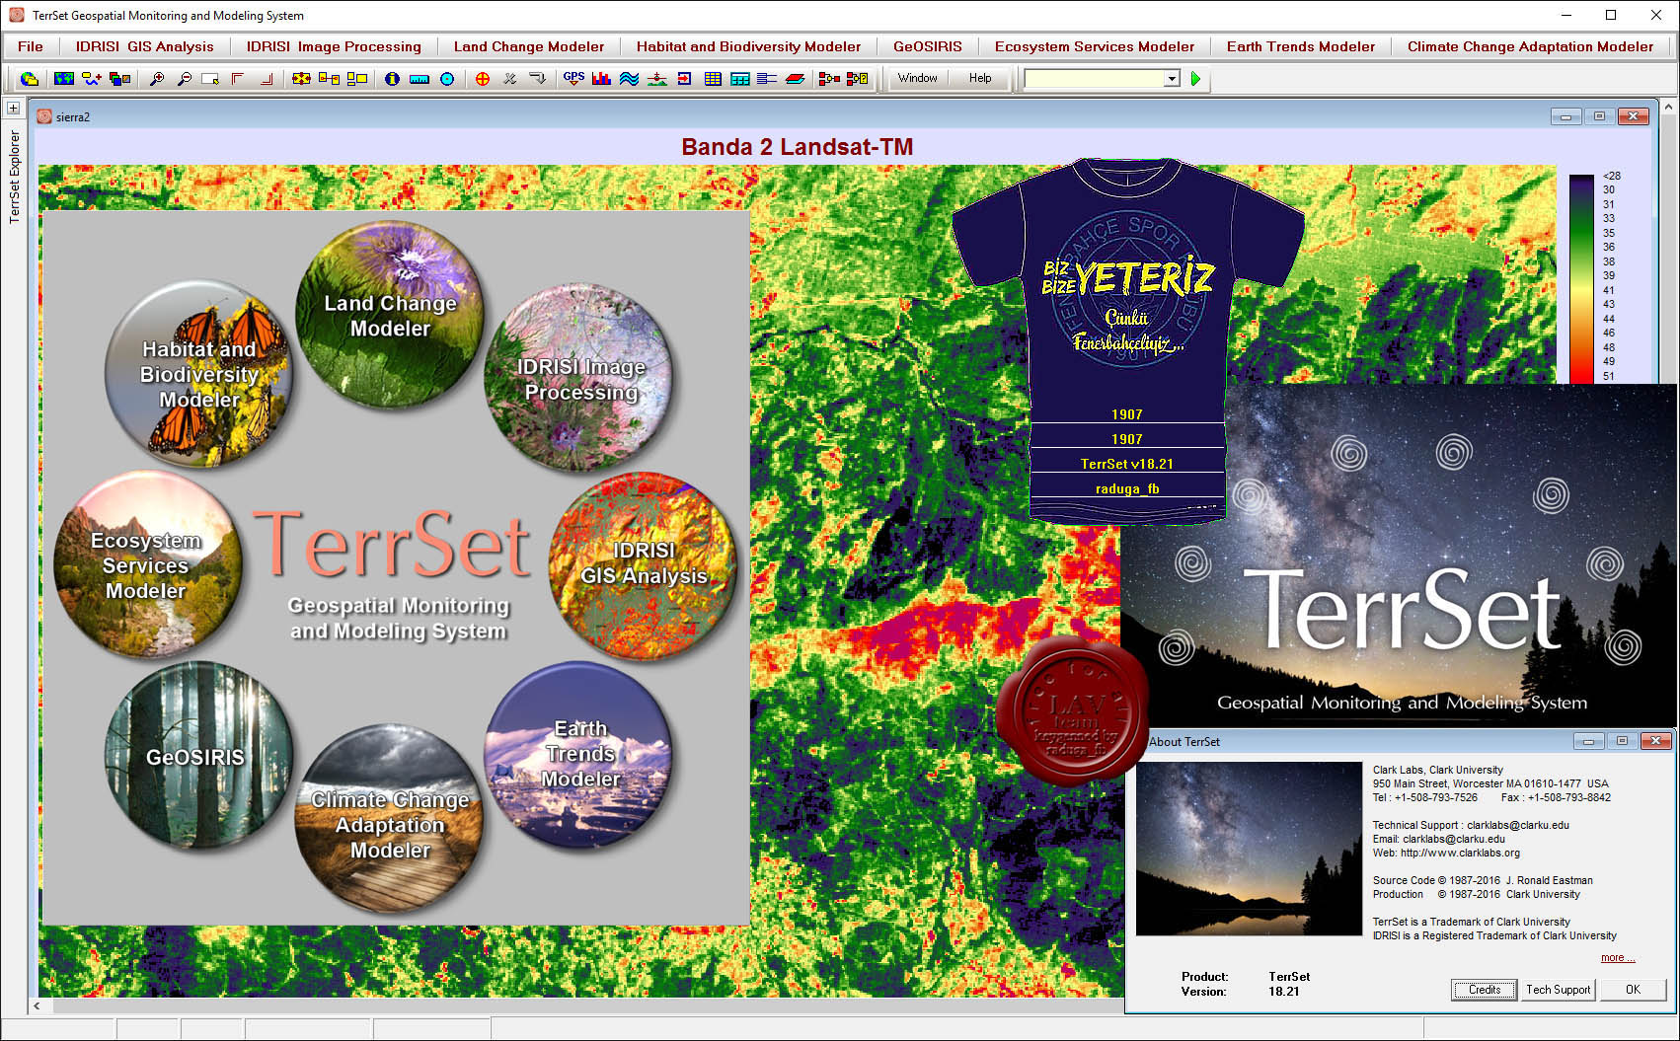1680x1041 pixels.
Task: Click the Ecosystem Services Modeler sphere
Action: click(x=148, y=564)
